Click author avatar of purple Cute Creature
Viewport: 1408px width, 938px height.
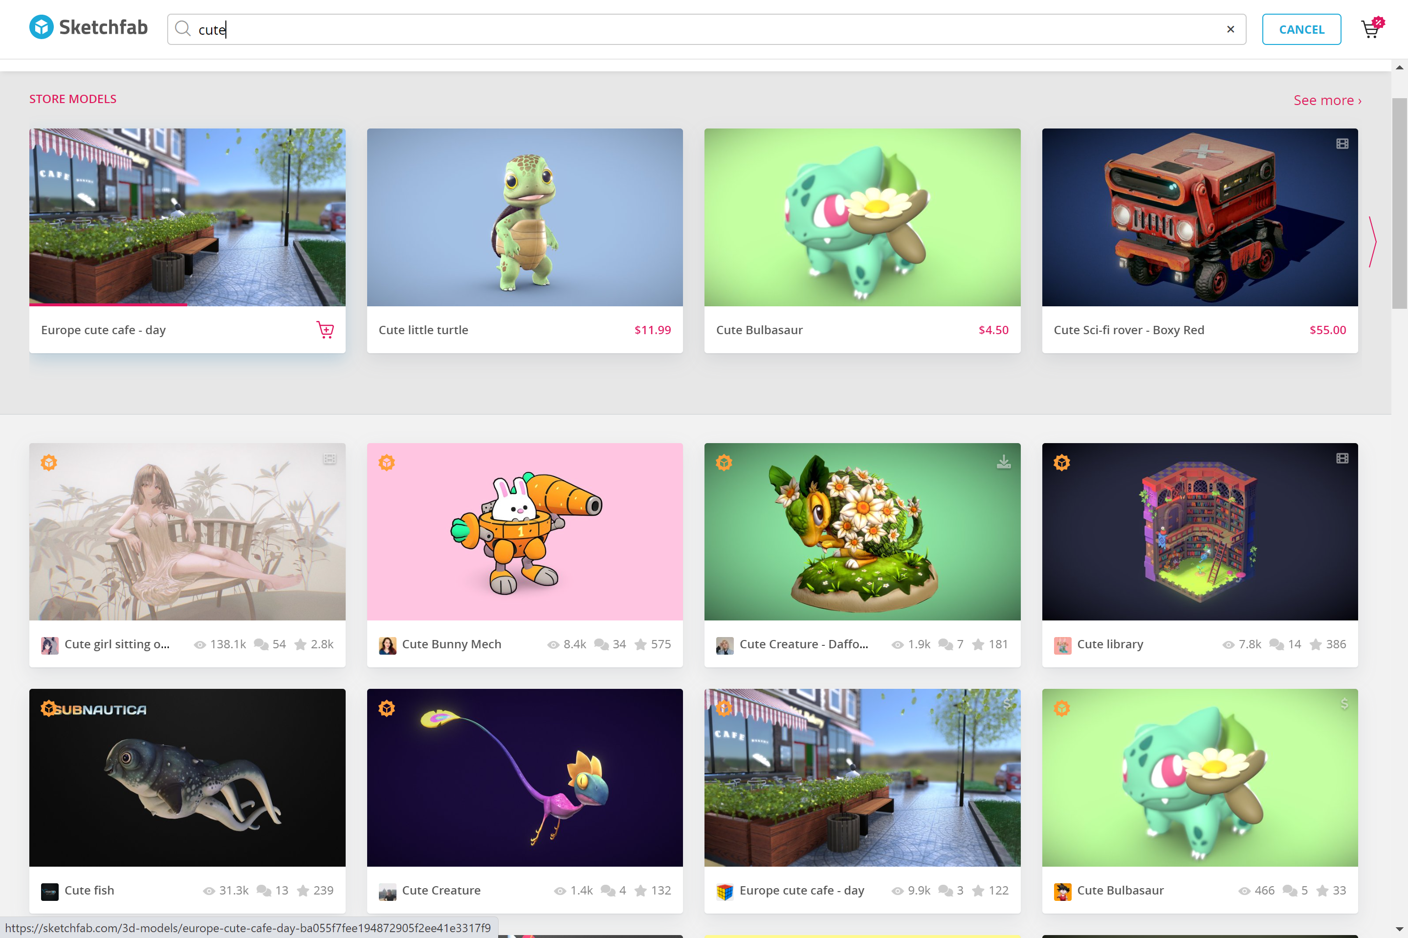click(x=387, y=891)
